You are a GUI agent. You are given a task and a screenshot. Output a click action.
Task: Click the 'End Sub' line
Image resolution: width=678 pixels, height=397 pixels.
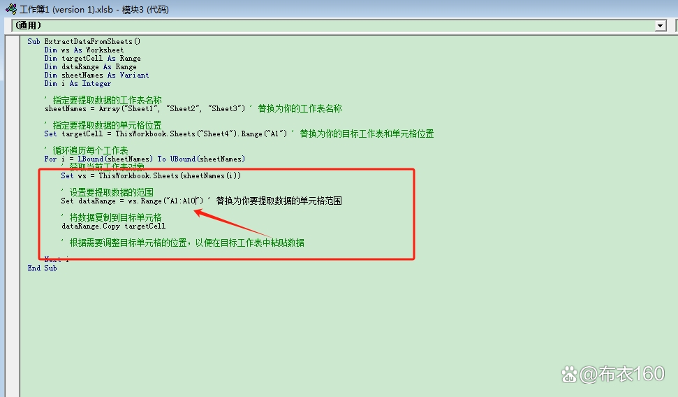(42, 268)
